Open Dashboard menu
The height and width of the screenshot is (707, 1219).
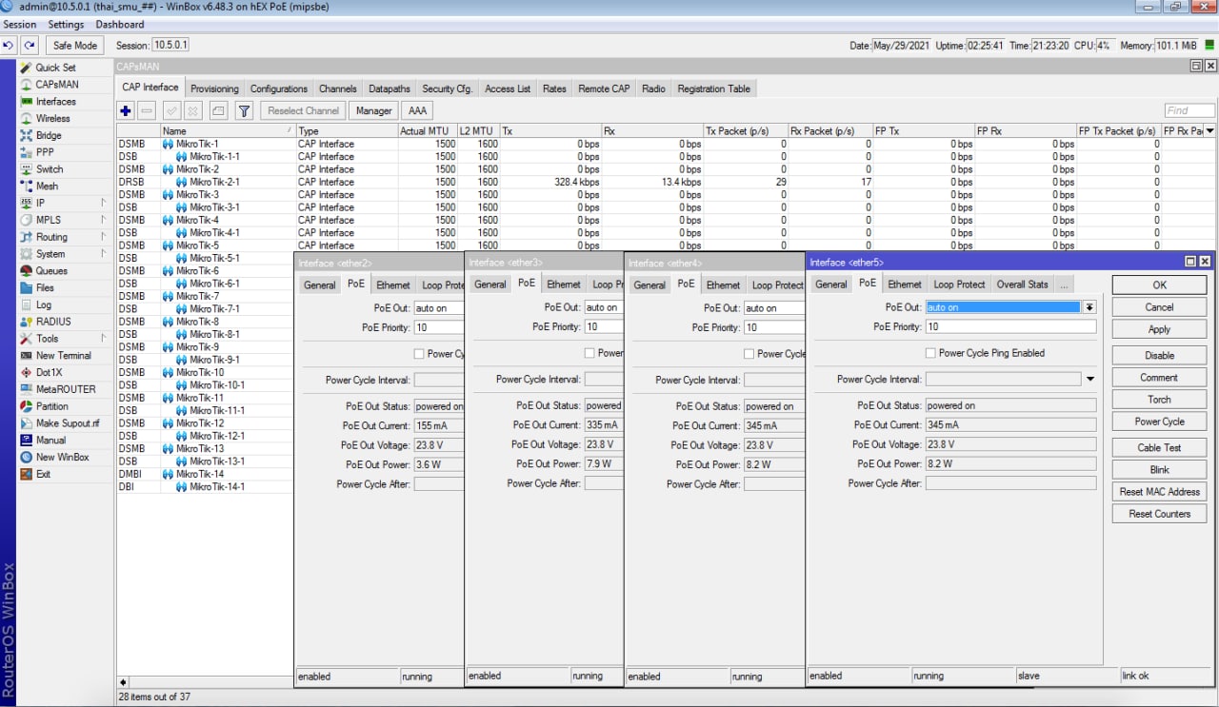[120, 25]
